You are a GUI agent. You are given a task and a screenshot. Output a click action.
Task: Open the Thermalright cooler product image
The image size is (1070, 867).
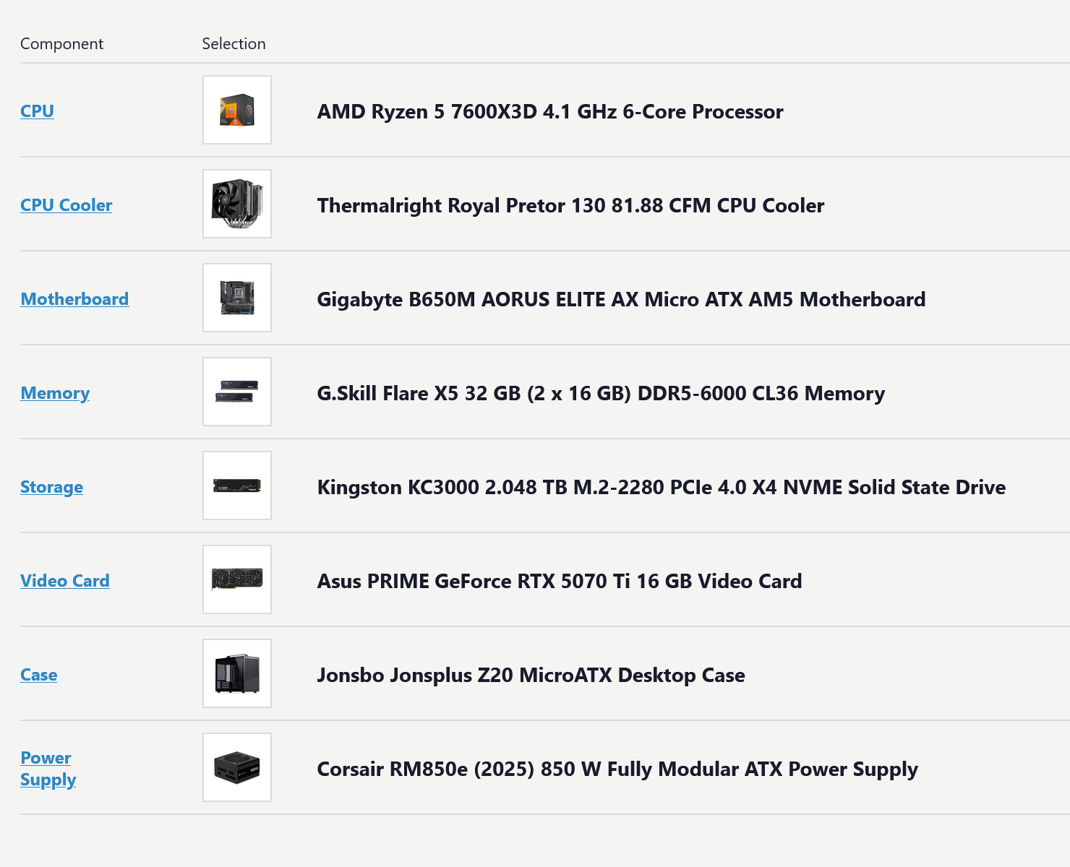click(237, 204)
